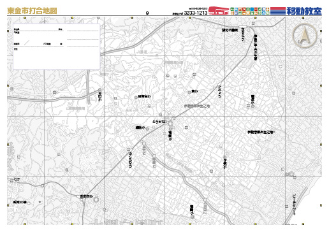Click the 昭和の森 park label

[20, 202]
